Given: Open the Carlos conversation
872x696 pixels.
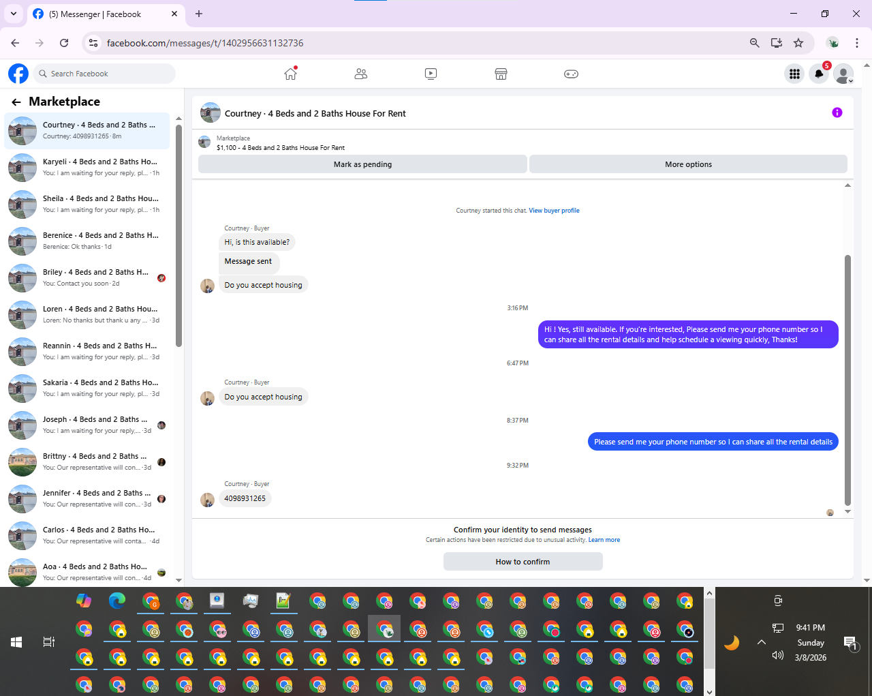Looking at the screenshot, I should coord(87,535).
